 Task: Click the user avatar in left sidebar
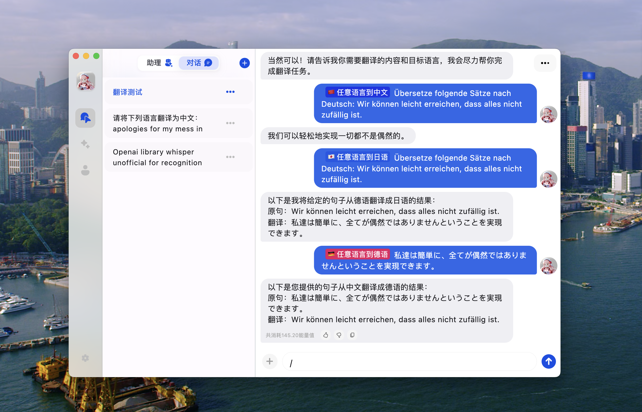tap(86, 81)
